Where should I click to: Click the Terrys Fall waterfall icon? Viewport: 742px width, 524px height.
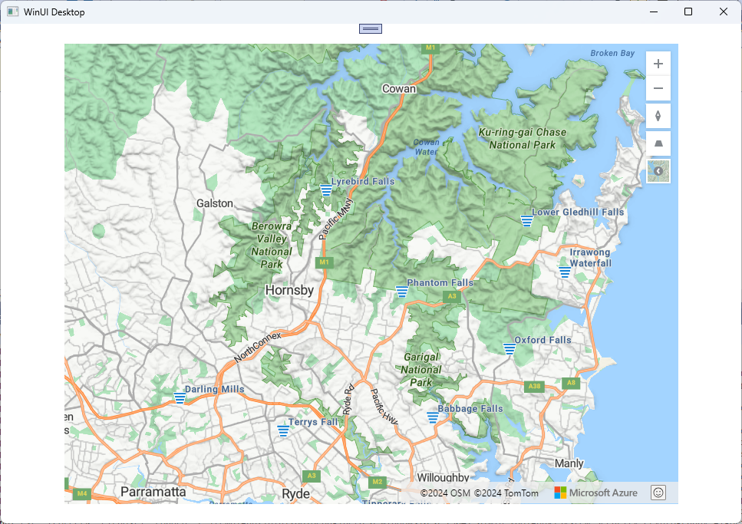[283, 430]
